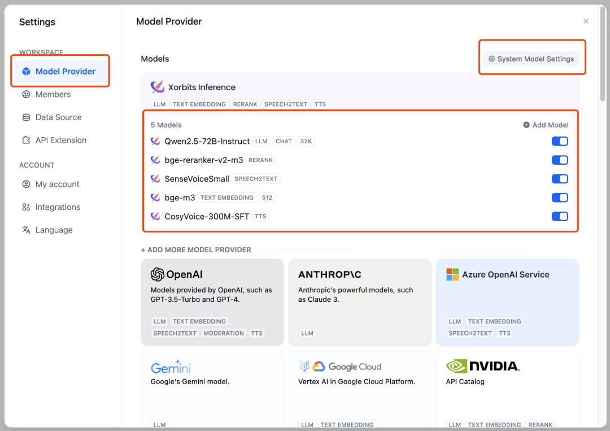Click the icon beside bge-reranker-v2-m3

(155, 160)
